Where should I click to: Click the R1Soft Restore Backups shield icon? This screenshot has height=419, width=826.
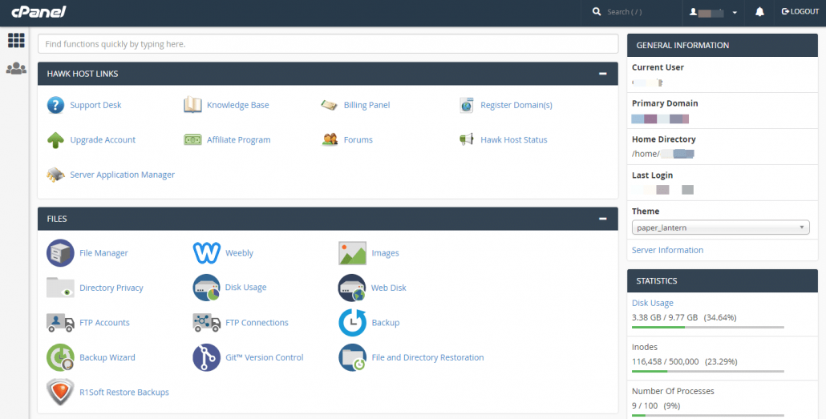(60, 392)
